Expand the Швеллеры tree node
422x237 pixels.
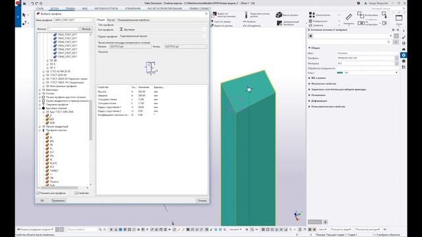[x=40, y=90]
